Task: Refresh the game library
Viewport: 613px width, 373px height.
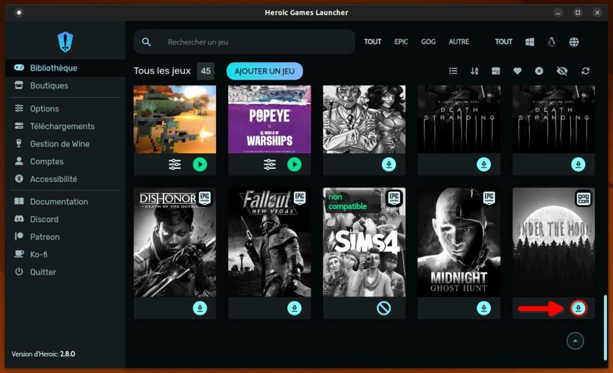Action: pyautogui.click(x=585, y=71)
